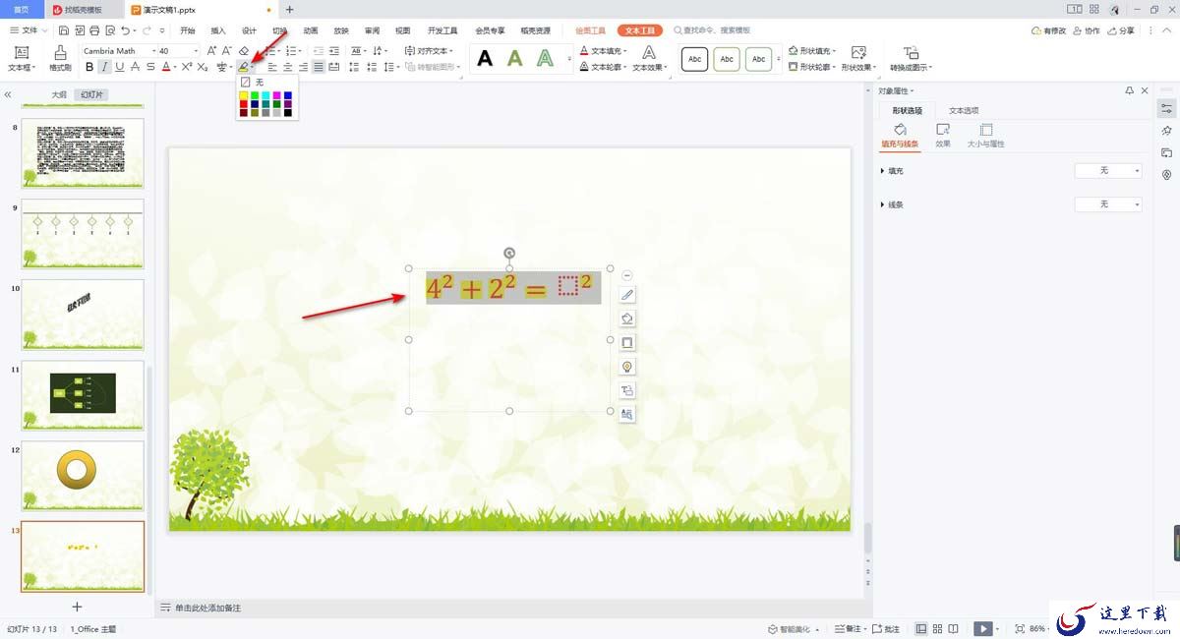This screenshot has width=1180, height=639.
Task: Open the 插入 ribbon tab
Action: pyautogui.click(x=218, y=30)
